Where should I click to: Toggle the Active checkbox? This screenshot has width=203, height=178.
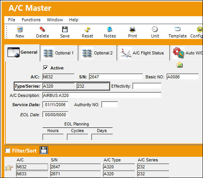pos(45,68)
